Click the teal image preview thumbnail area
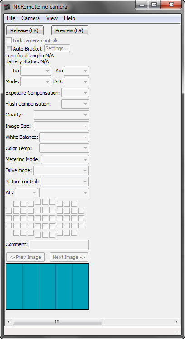This screenshot has height=339, width=185. click(x=47, y=287)
